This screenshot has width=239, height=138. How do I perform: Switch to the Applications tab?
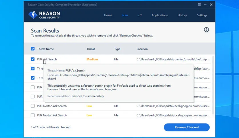tap(160, 15)
